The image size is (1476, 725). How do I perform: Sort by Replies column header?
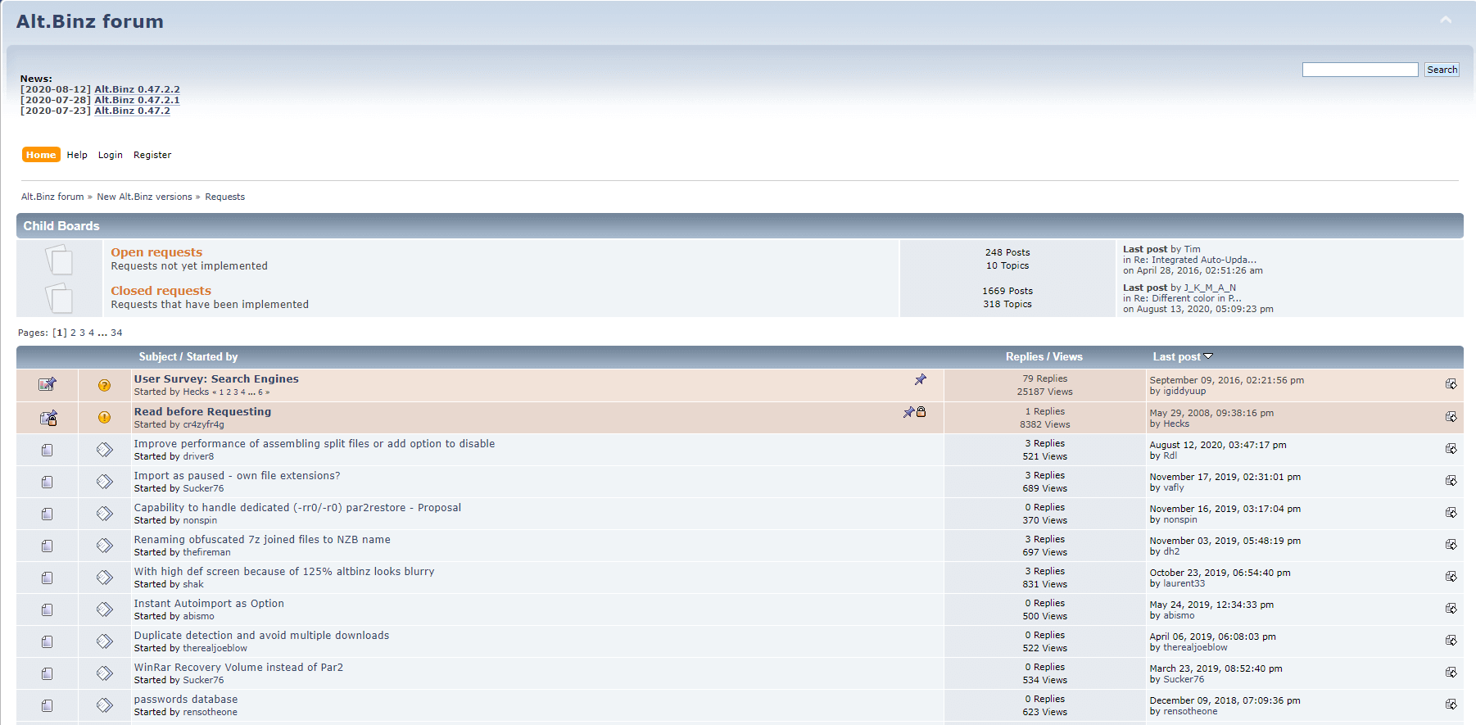1025,356
